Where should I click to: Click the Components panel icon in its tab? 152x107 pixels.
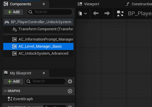[6, 4]
